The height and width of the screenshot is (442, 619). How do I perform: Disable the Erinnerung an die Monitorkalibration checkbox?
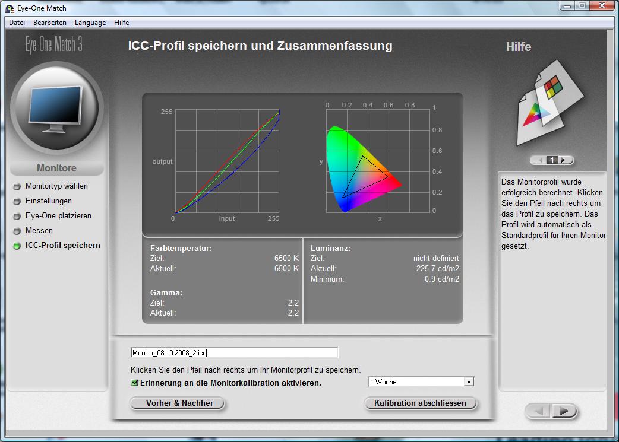[x=135, y=383]
